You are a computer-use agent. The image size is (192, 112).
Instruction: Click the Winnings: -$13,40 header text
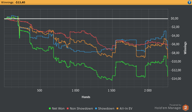click(x=13, y=2)
